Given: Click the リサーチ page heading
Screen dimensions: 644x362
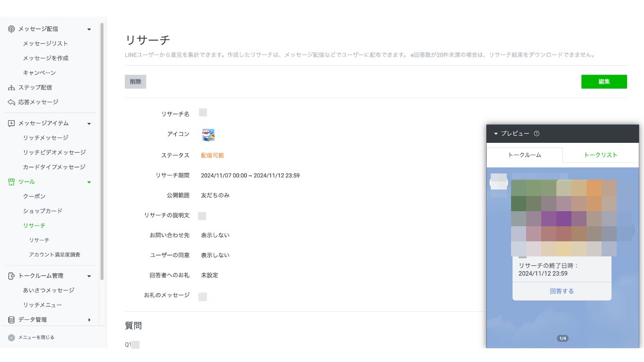Looking at the screenshot, I should pyautogui.click(x=148, y=40).
